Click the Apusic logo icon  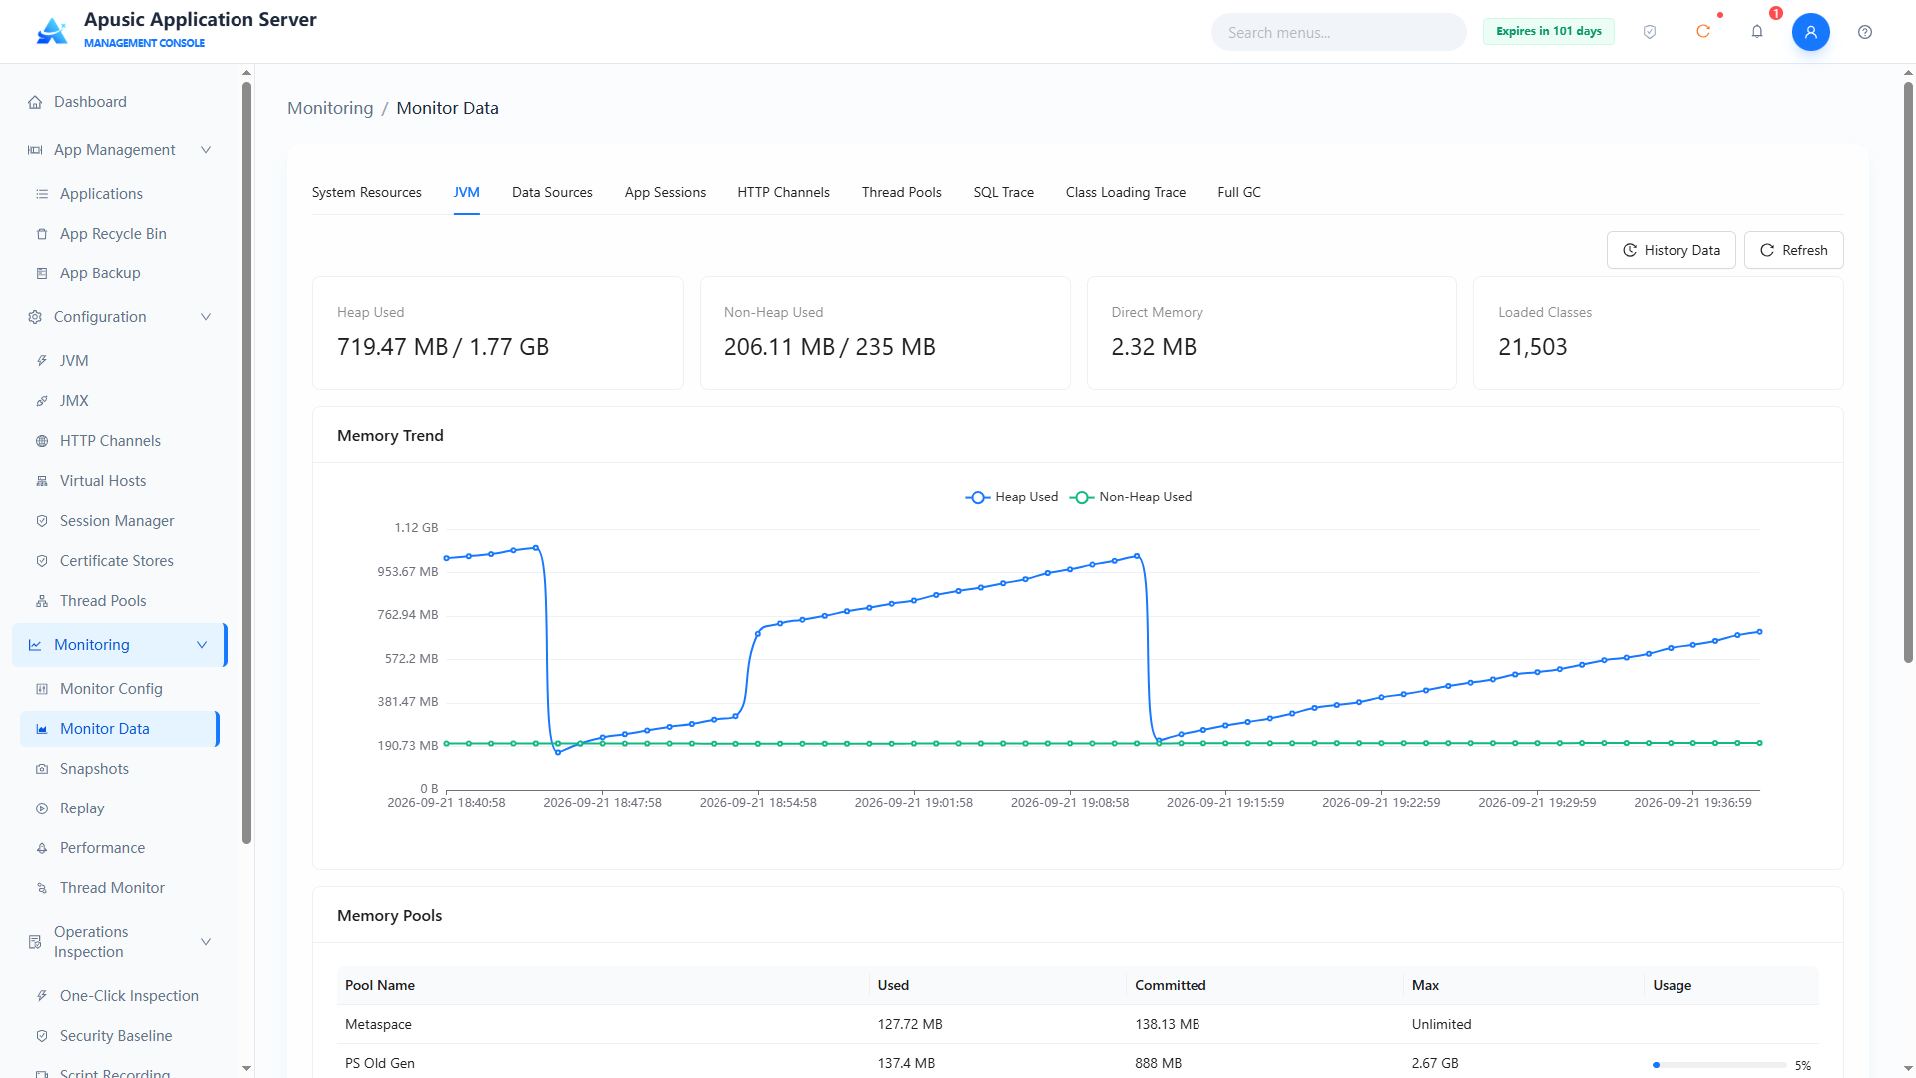52,31
